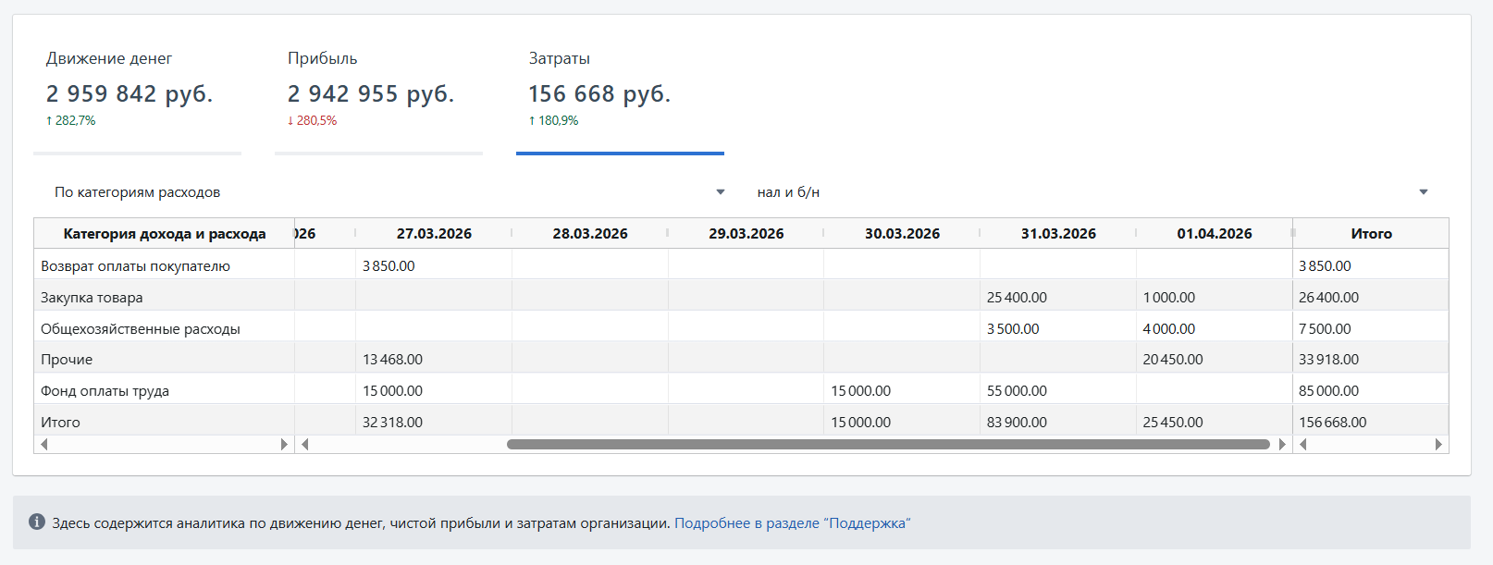Click right arrow of dates scrollbar
Image resolution: width=1493 pixels, height=565 pixels.
(1282, 445)
